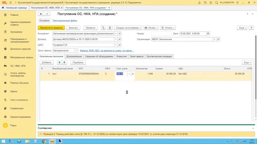This screenshot has width=257, height=144.
Task: Expand the Договор dropdown arrow
Action: coord(116,39)
